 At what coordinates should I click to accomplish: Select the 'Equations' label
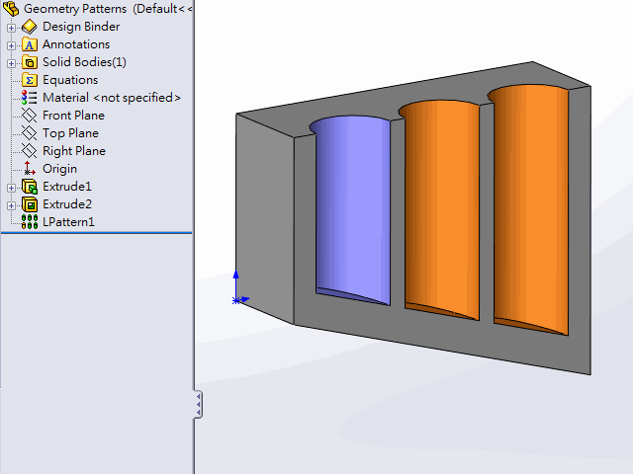70,80
